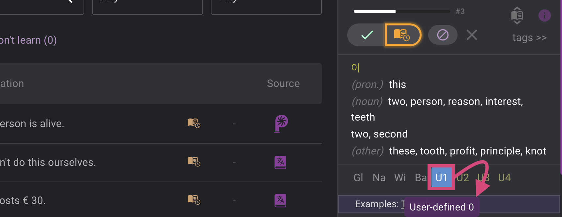Screen dimensions: 562x217
Task: Click the book with arrows icon
Action: click(x=517, y=15)
